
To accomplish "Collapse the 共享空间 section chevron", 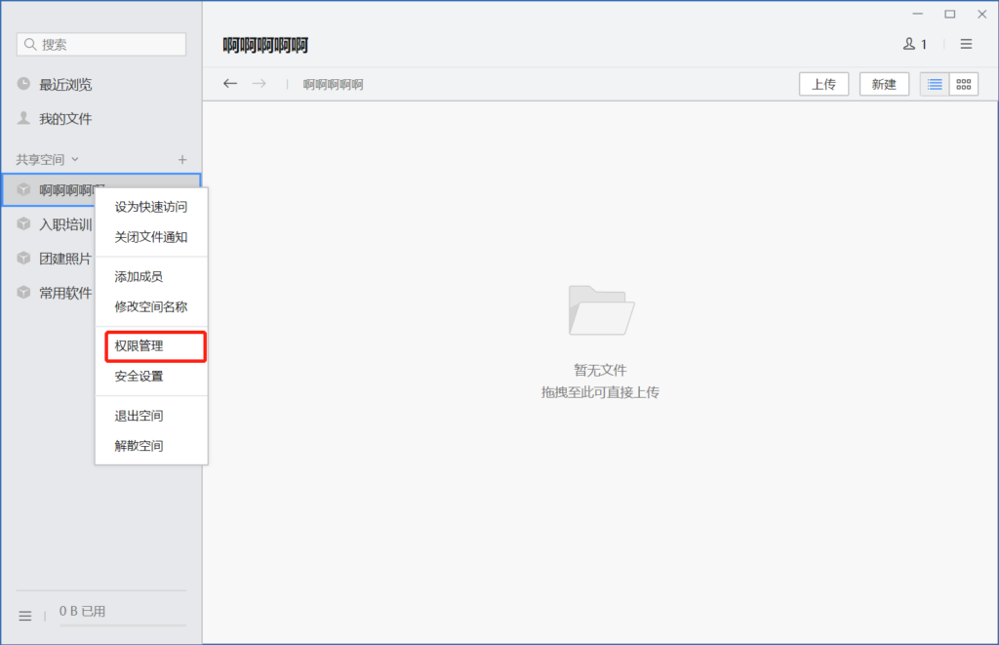I will pos(75,159).
